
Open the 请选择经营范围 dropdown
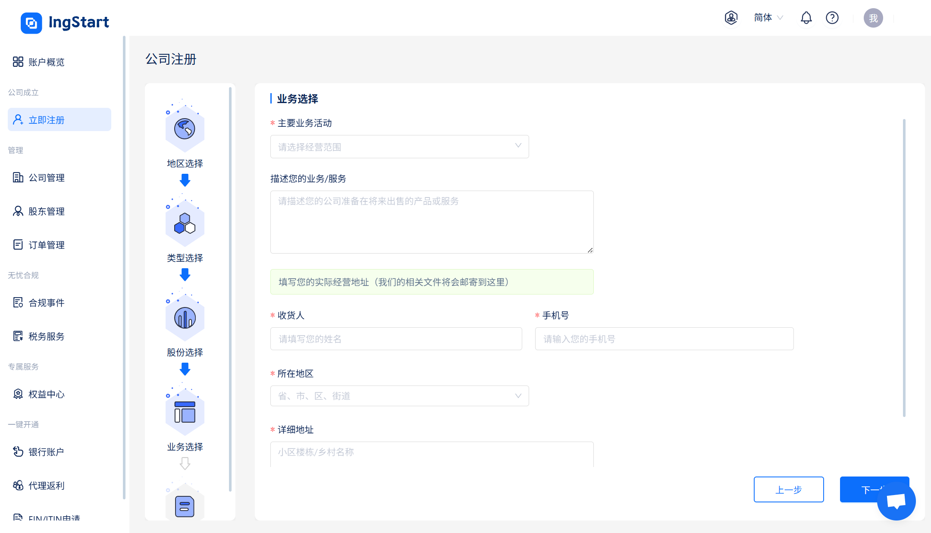pyautogui.click(x=399, y=147)
